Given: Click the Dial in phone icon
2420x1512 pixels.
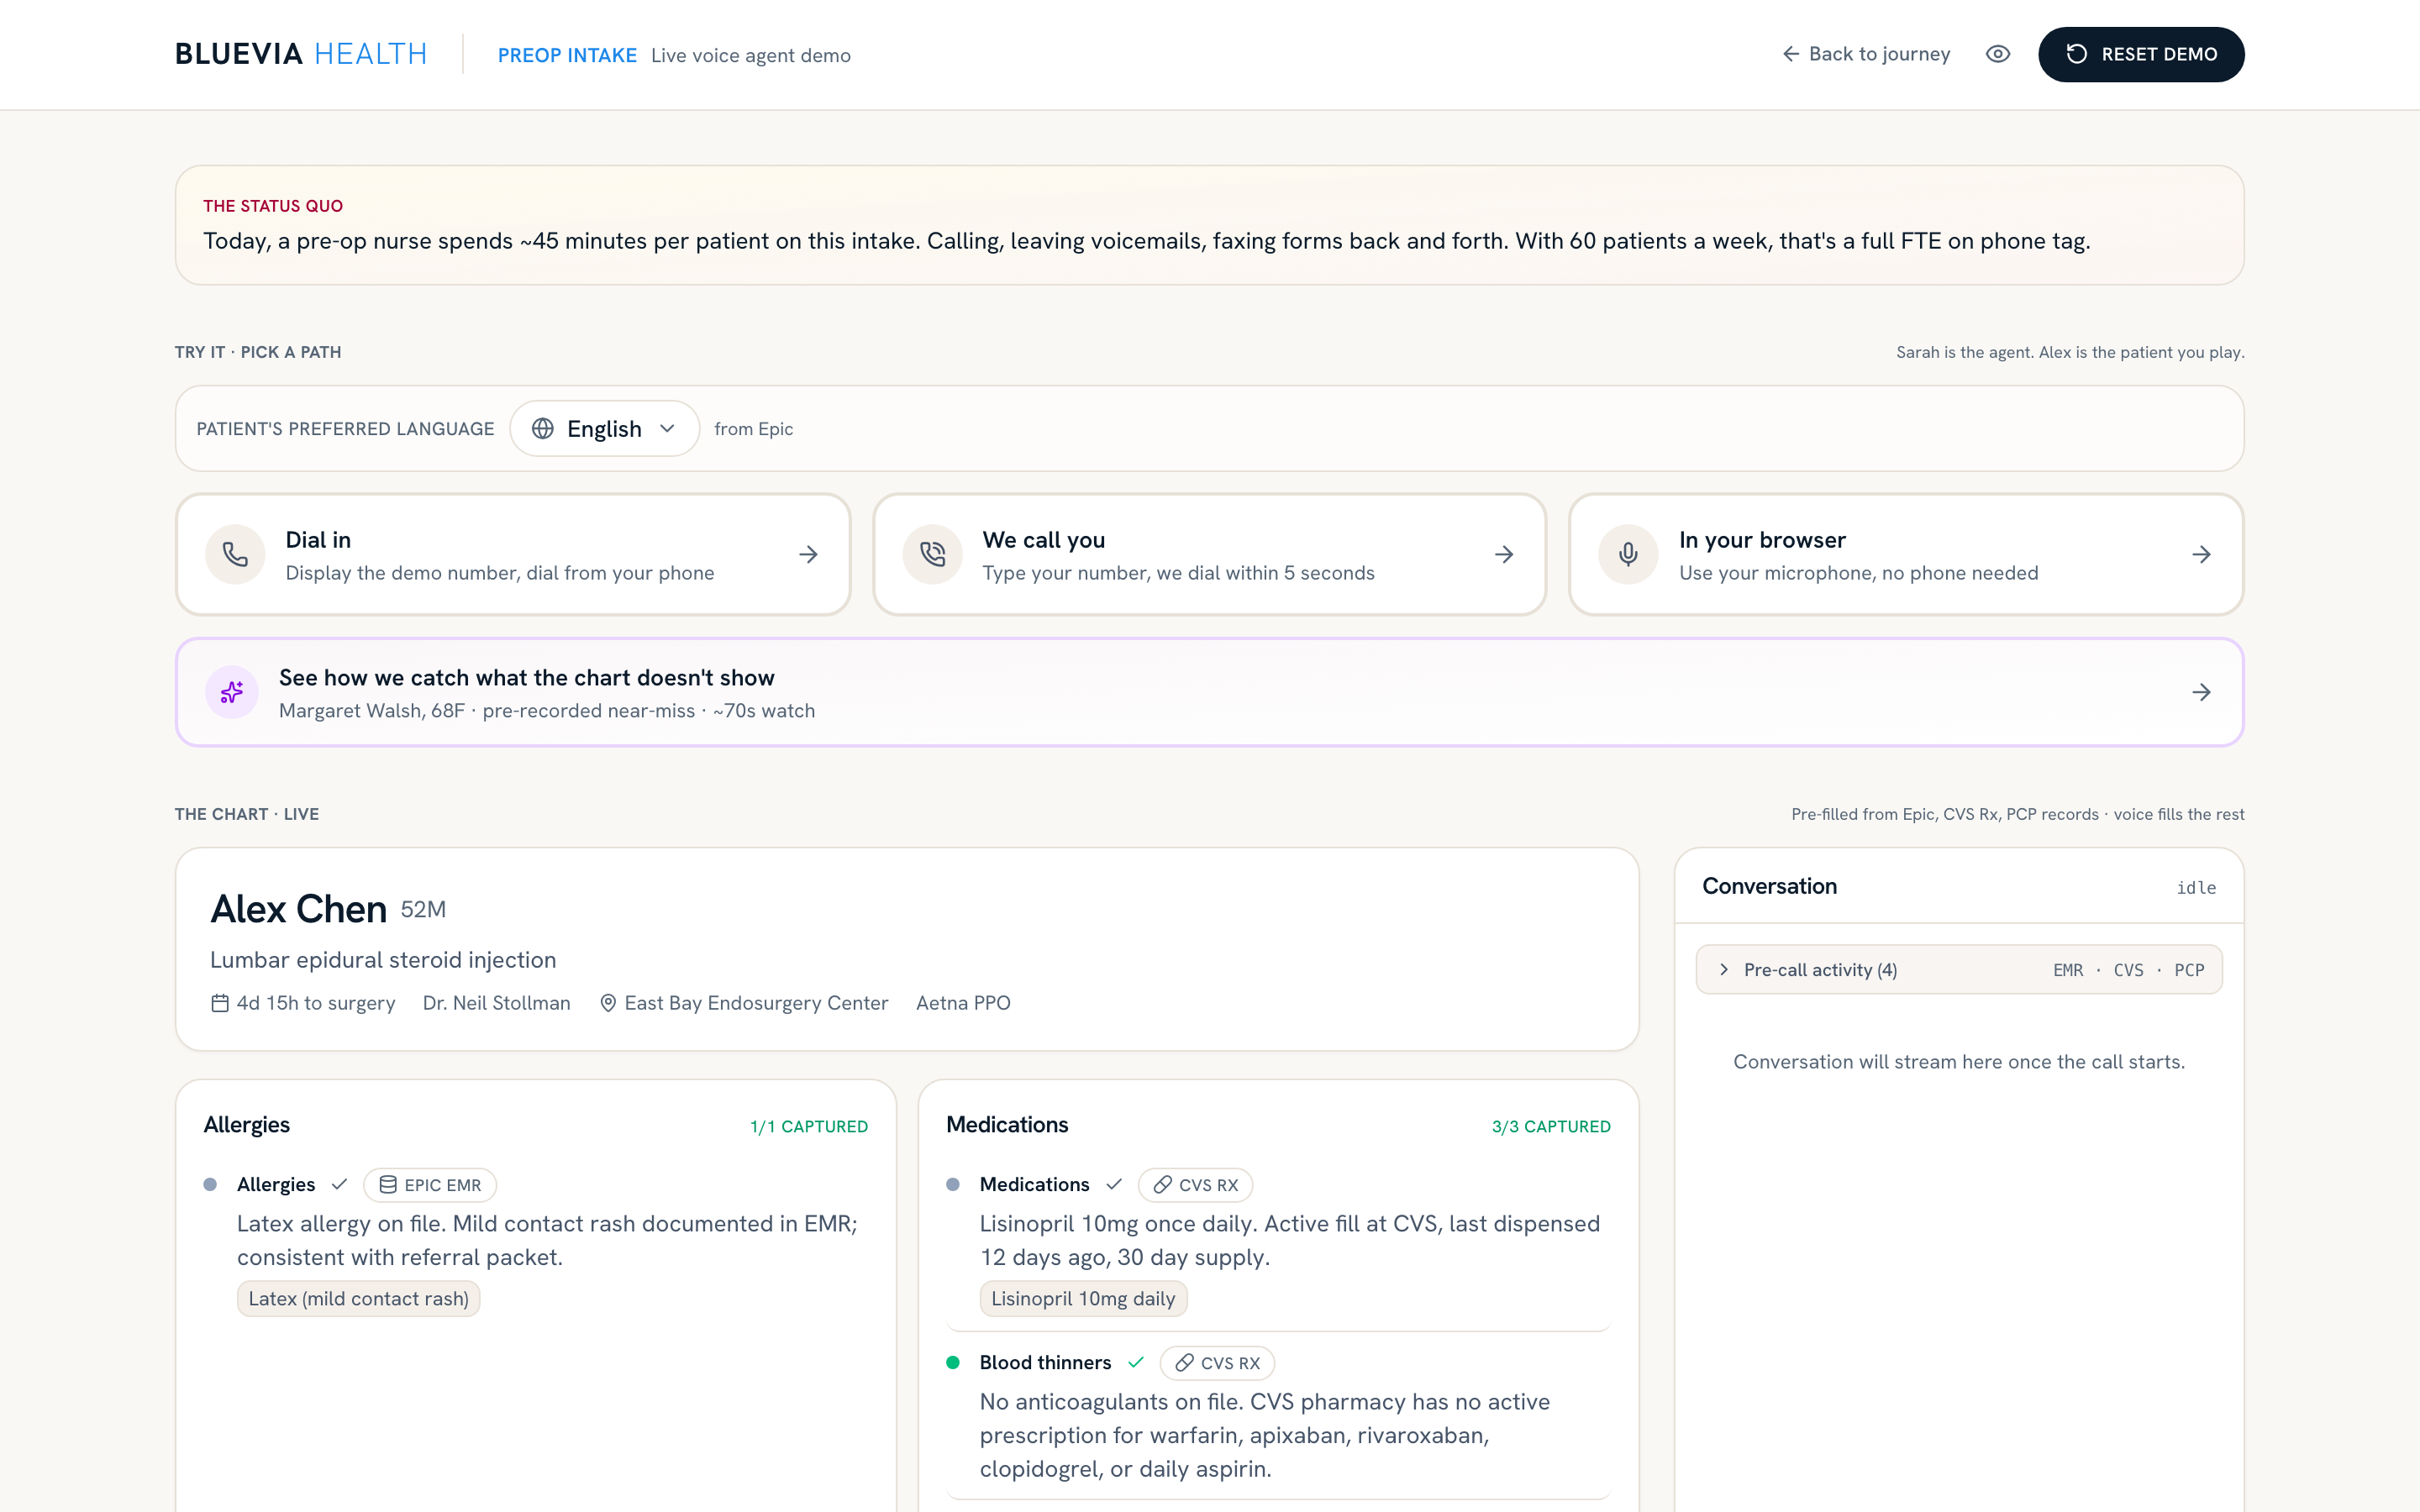Looking at the screenshot, I should (235, 554).
